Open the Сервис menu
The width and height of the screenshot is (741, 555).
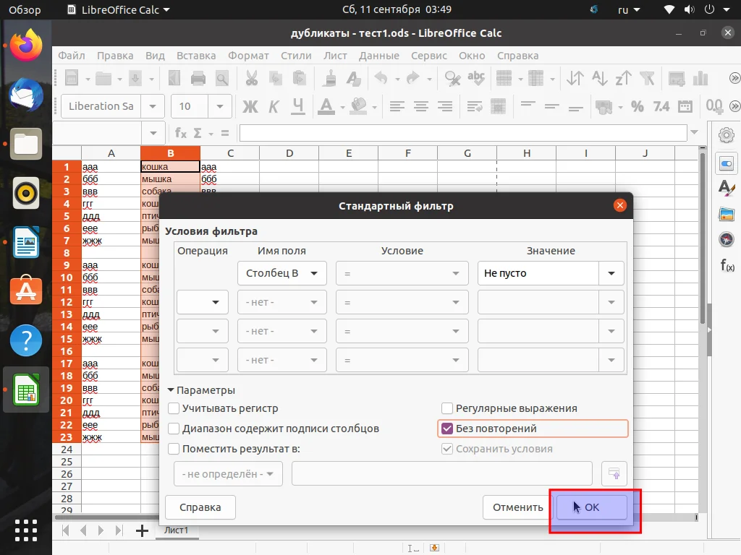tap(427, 56)
